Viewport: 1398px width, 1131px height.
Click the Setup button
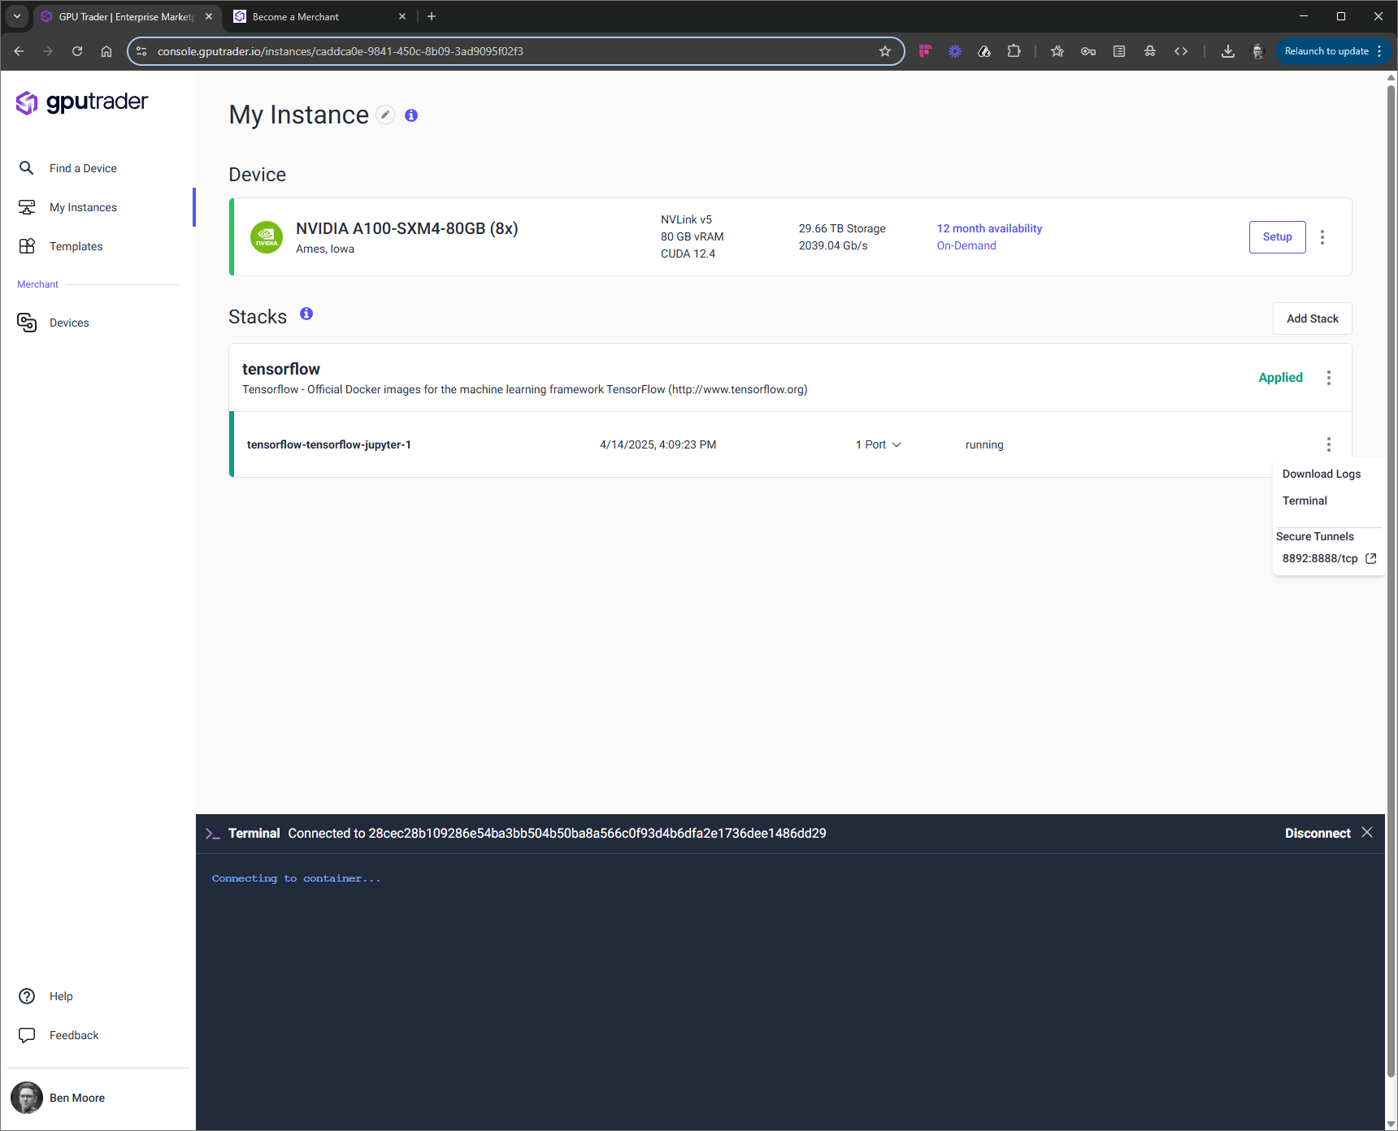(1277, 237)
